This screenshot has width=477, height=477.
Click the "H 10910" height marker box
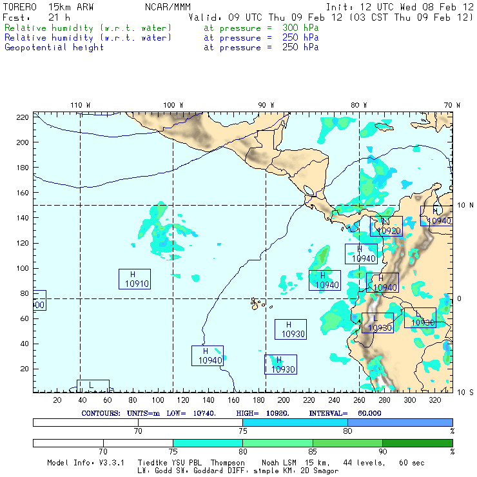point(135,279)
